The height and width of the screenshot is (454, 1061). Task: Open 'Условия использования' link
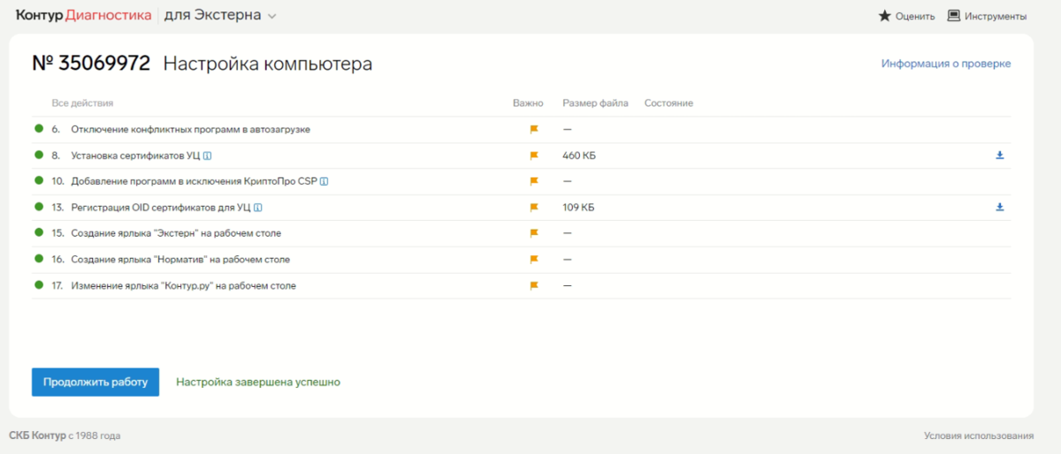pos(979,435)
